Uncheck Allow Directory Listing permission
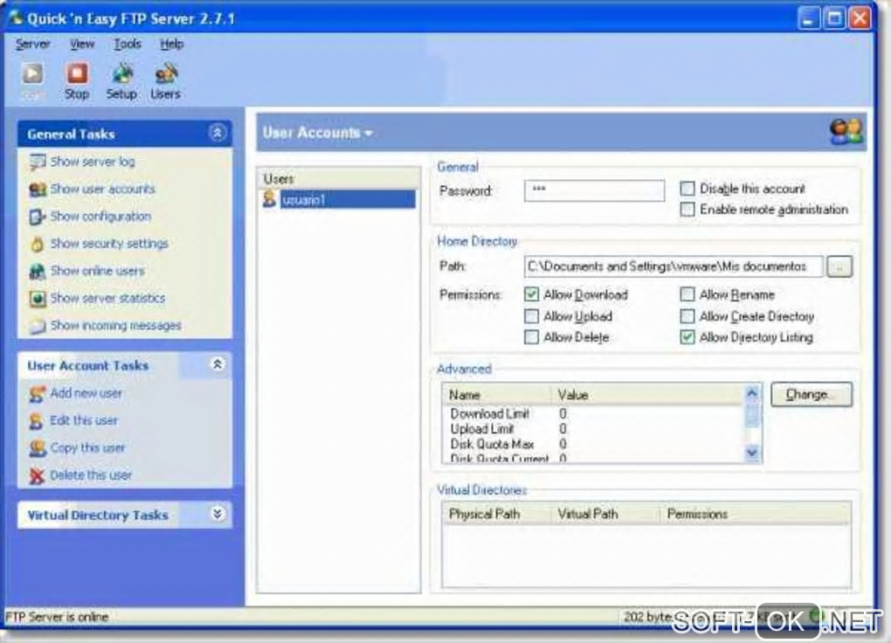 pyautogui.click(x=687, y=337)
